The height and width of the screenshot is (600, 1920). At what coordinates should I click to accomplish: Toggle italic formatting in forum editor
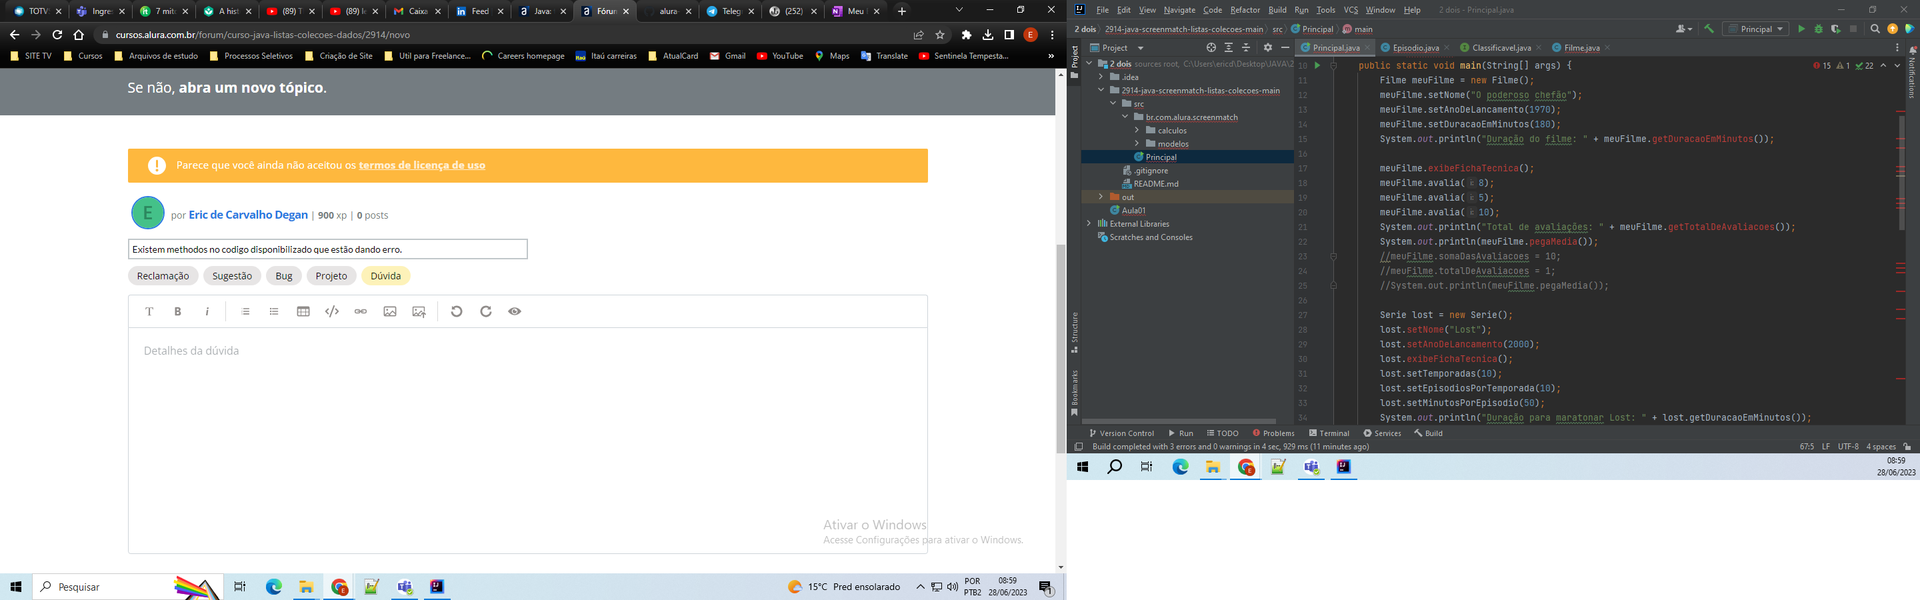(x=207, y=311)
